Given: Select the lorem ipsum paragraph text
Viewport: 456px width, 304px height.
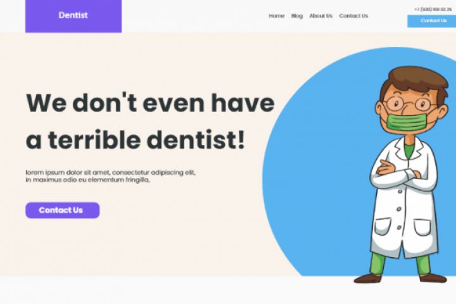Looking at the screenshot, I should (x=110, y=176).
